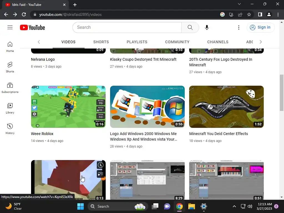Open Klasky Csupo Destoryed Tnt Minecraft title

143,59
